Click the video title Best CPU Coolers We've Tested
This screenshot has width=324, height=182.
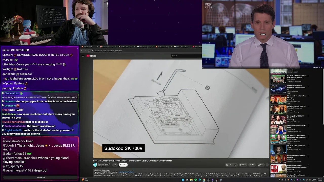133,161
